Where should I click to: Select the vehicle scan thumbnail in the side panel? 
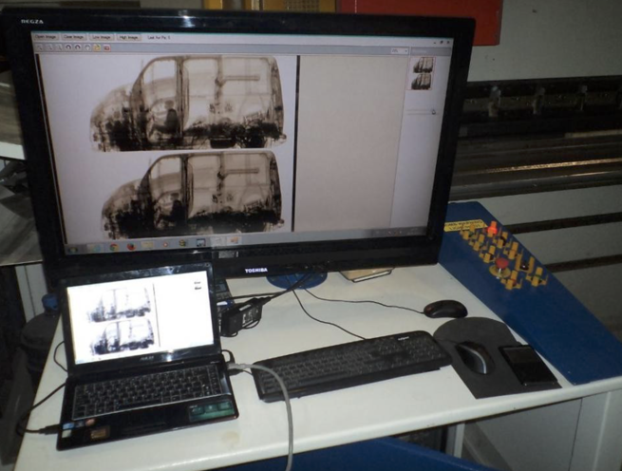(x=422, y=73)
